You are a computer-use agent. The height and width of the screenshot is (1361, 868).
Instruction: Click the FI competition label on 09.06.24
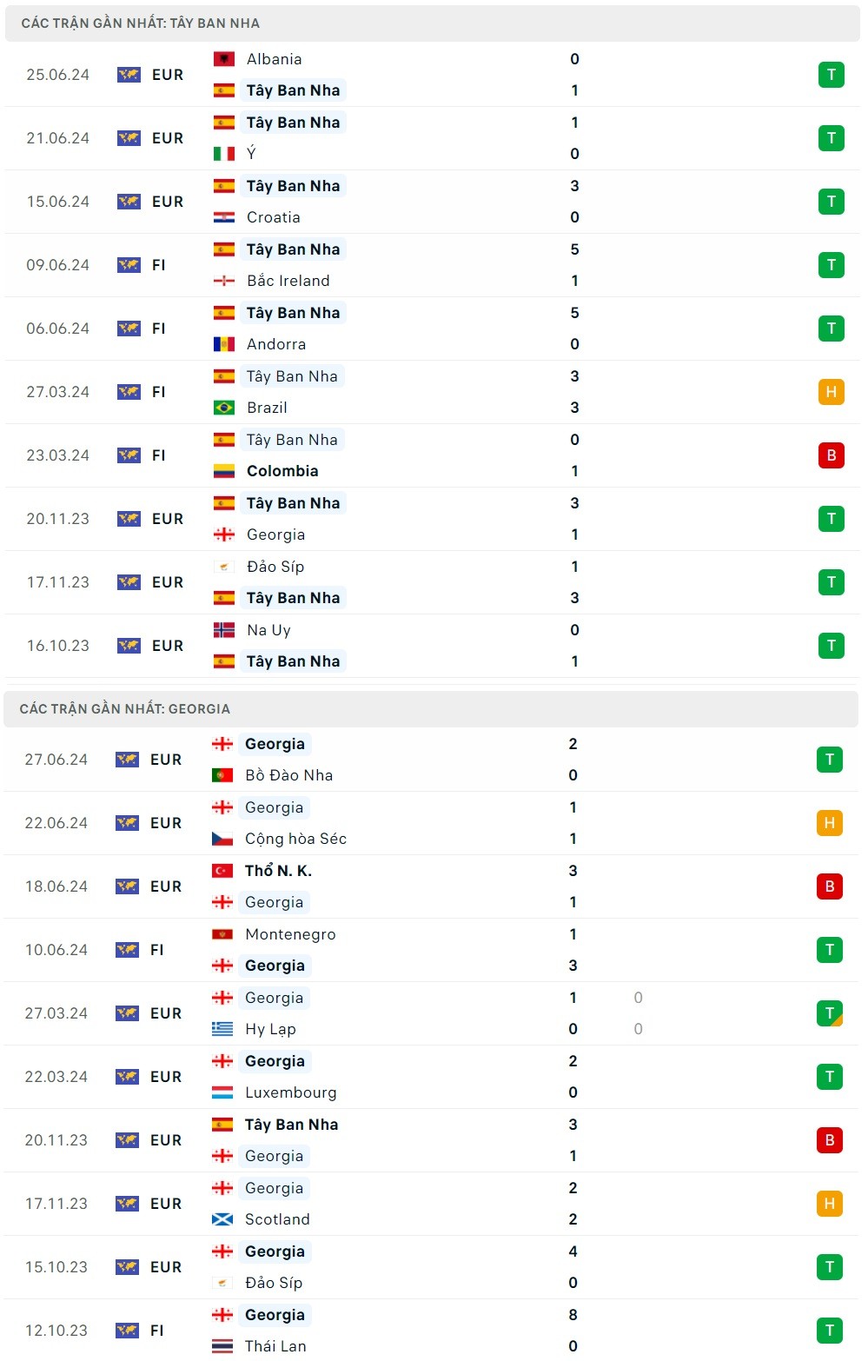click(159, 265)
